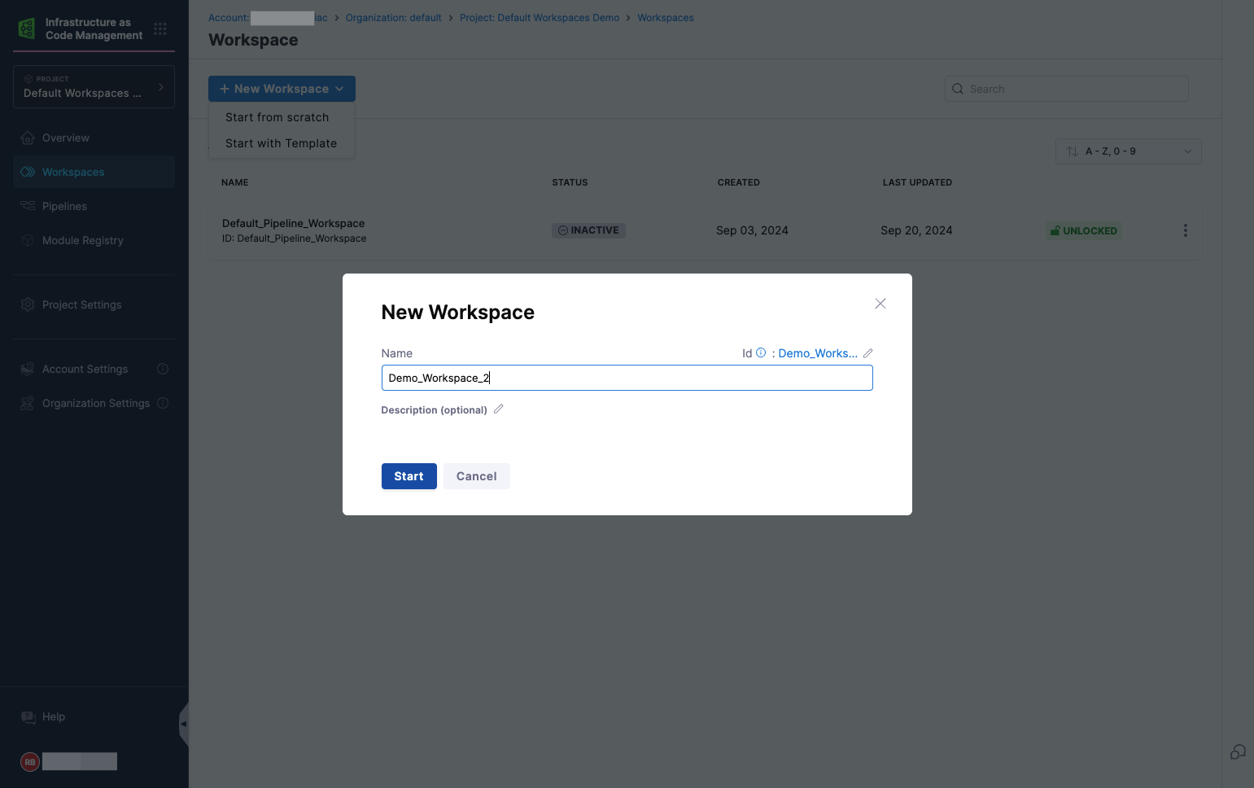Click the workspace Name input field
Image resolution: width=1254 pixels, height=788 pixels.
tap(627, 378)
